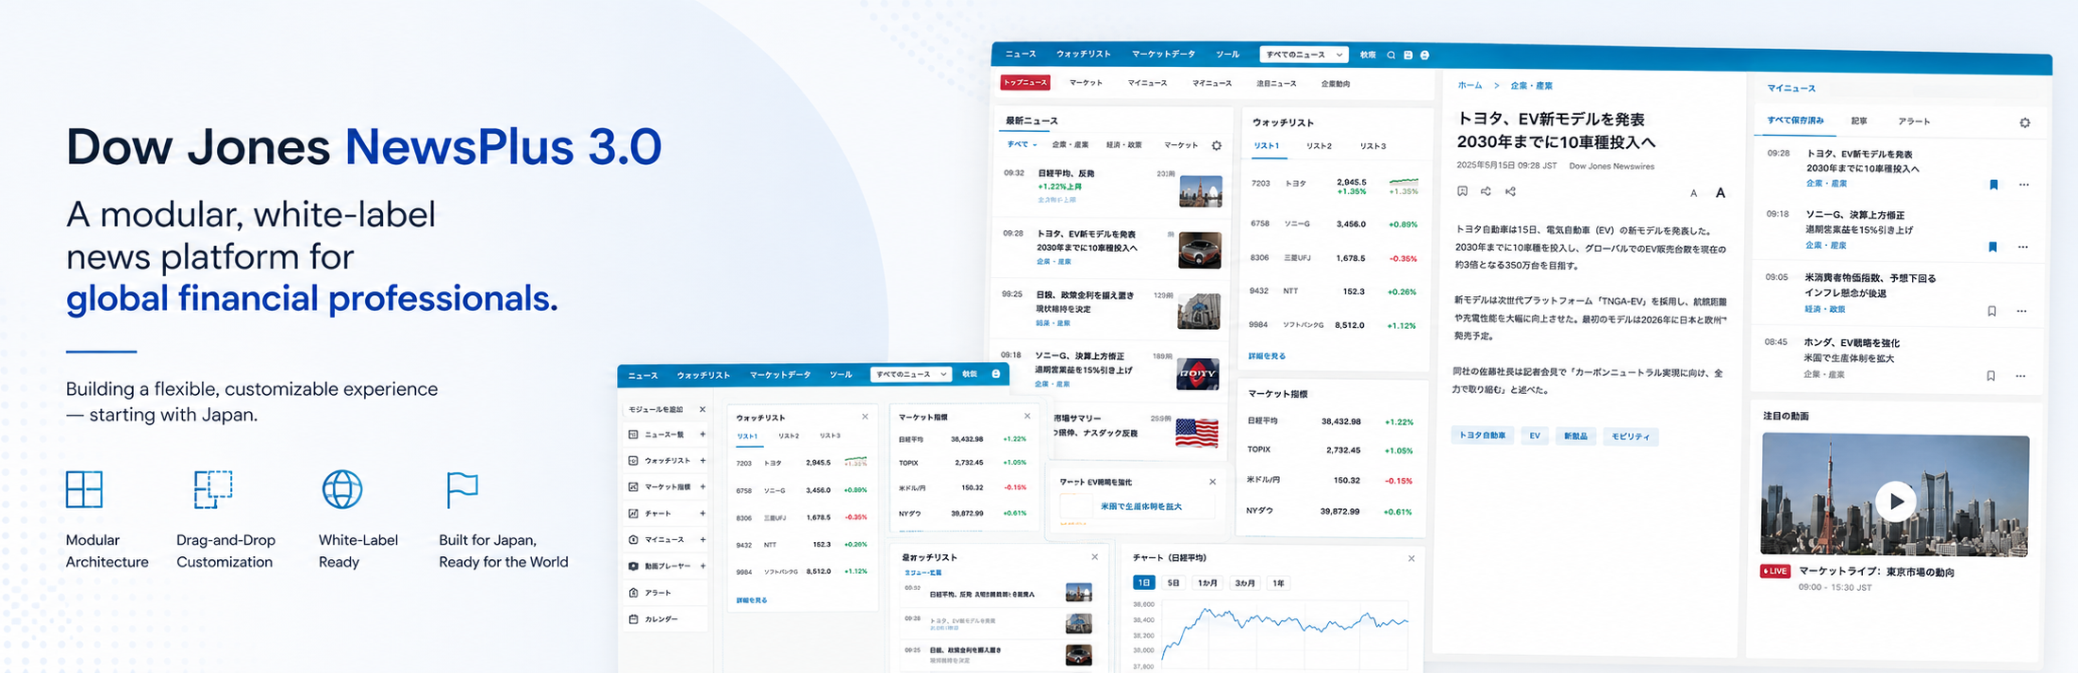Close the マーケット指標 module in small window
This screenshot has height=673, width=2078.
1027,416
